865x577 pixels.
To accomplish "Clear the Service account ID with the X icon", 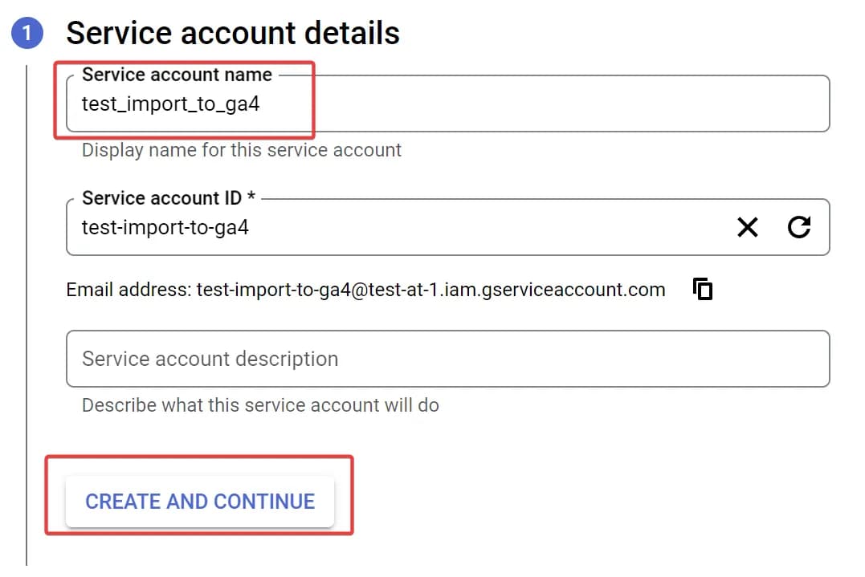I will tap(748, 227).
